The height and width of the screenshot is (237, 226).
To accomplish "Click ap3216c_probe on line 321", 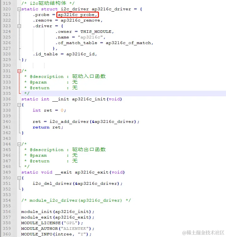I will 76,15.
